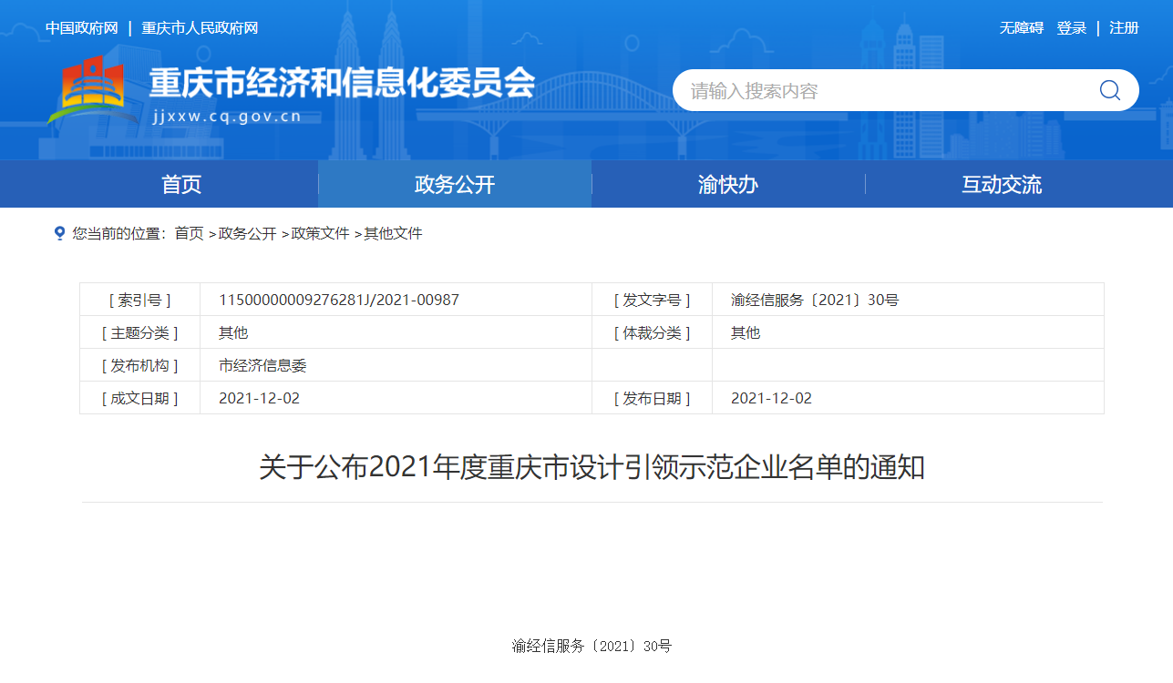Image resolution: width=1173 pixels, height=683 pixels.
Task: Go to 政策文件 in the breadcrumb
Action: click(320, 234)
